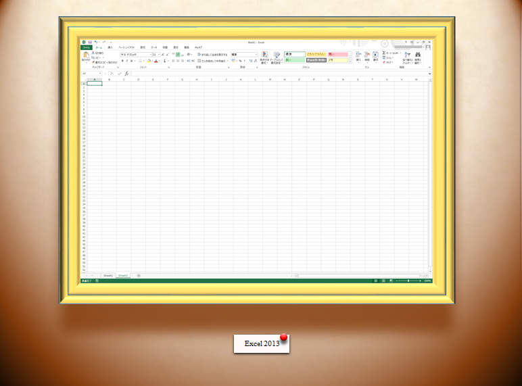Viewport: 522px width, 386px height.
Task: Select the Insert ribbon tab
Action: coord(110,47)
